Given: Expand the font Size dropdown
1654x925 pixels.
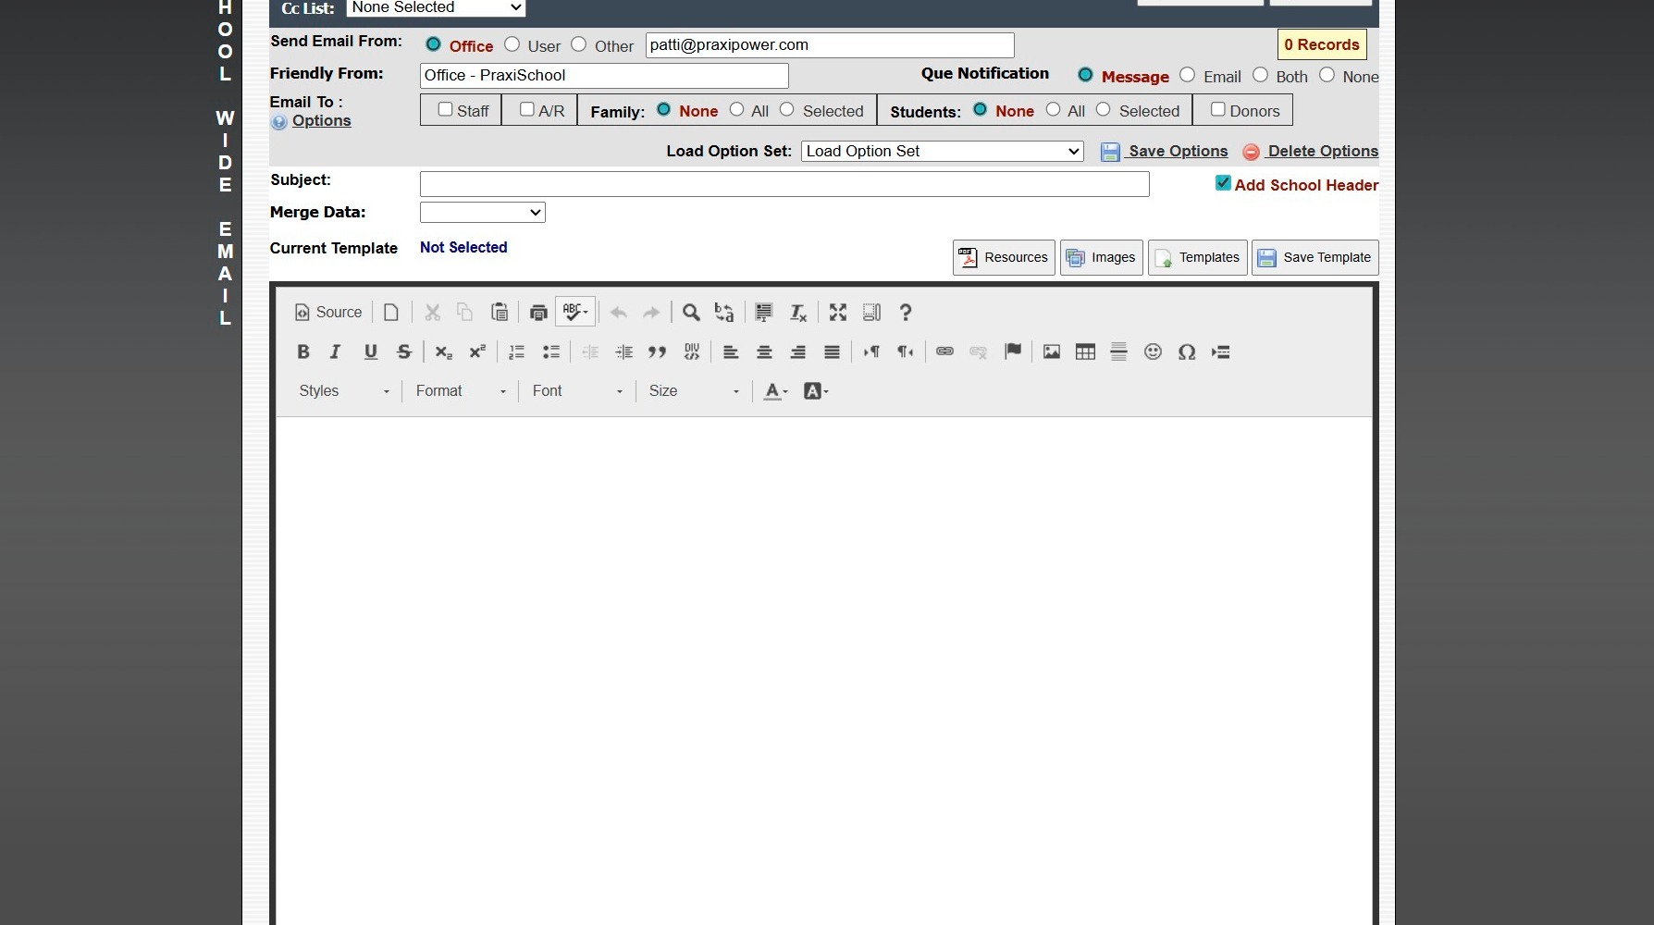Looking at the screenshot, I should click(693, 391).
